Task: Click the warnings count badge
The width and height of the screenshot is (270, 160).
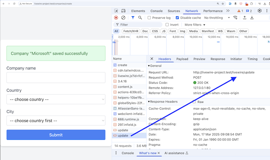Action: click(x=240, y=11)
